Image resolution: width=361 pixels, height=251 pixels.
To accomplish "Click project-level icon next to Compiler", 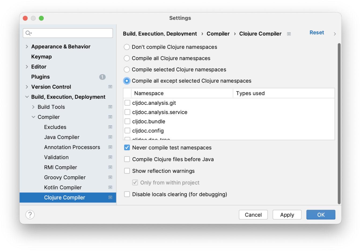I will click(x=110, y=117).
